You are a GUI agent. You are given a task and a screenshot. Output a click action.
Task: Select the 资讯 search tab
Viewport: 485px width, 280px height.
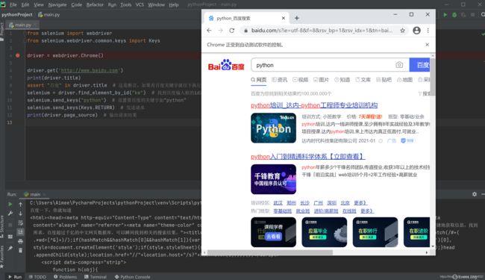(x=280, y=80)
